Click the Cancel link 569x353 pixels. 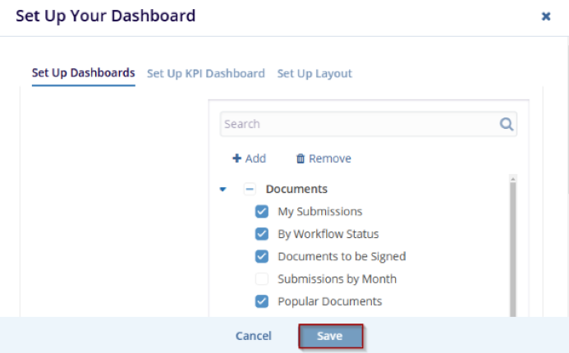click(x=253, y=336)
